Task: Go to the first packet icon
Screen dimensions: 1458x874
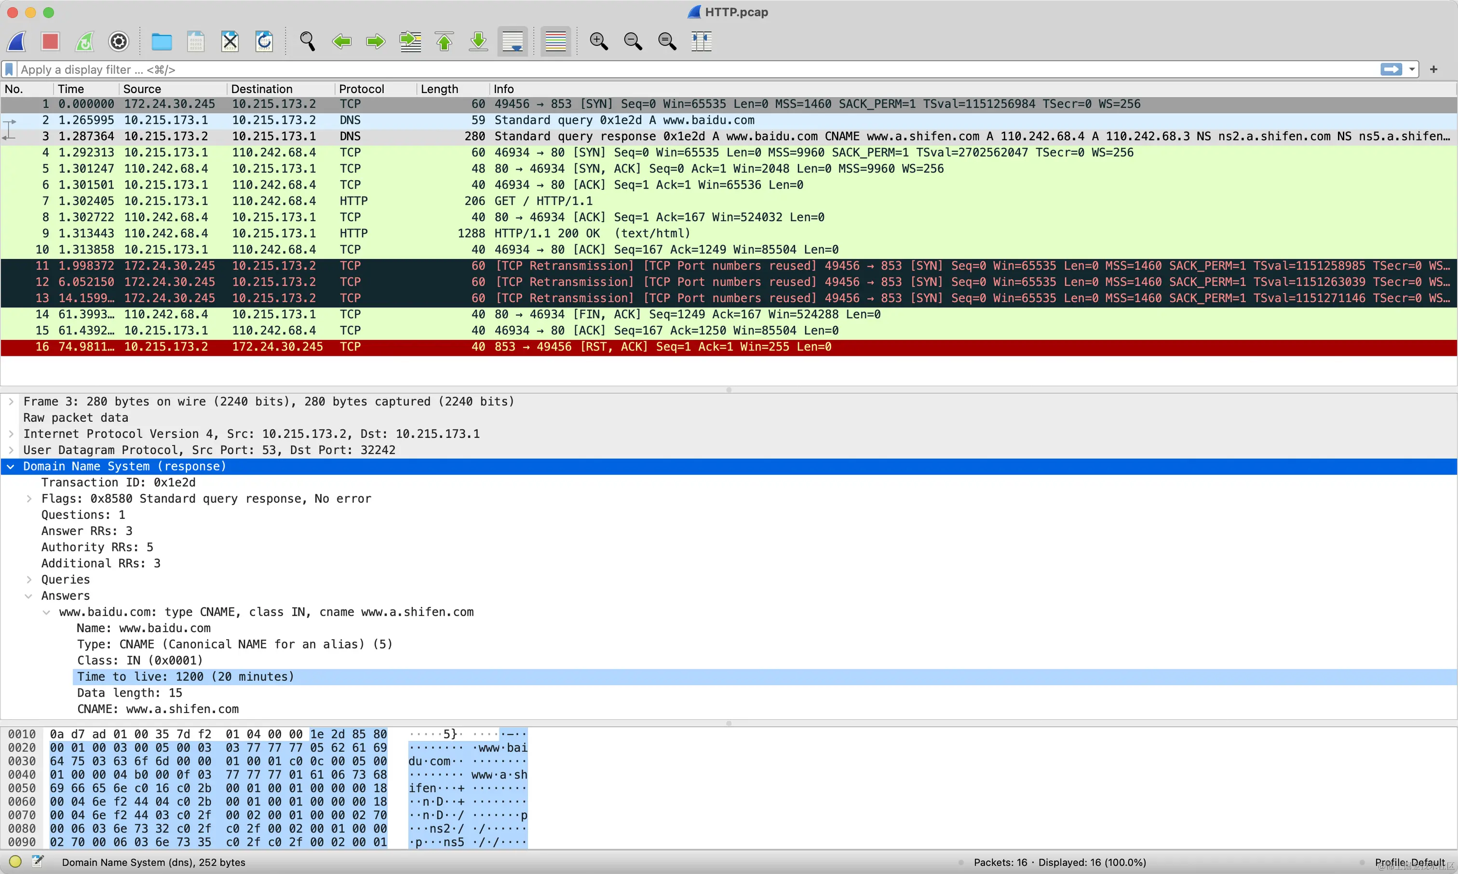Action: click(445, 41)
